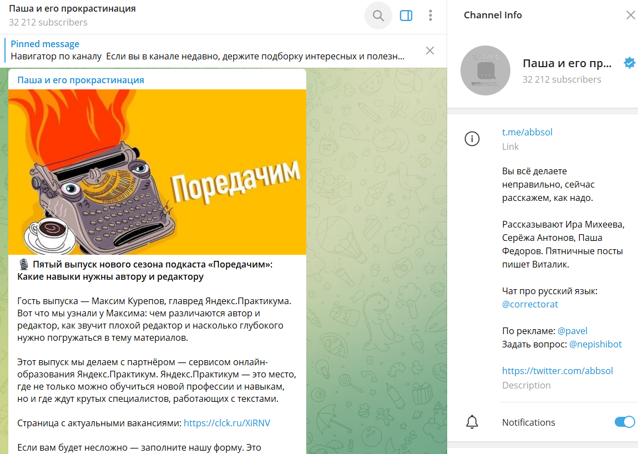Screen dimensions: 638x454
Task: Open the @nepishibot question bot
Action: coord(595,344)
